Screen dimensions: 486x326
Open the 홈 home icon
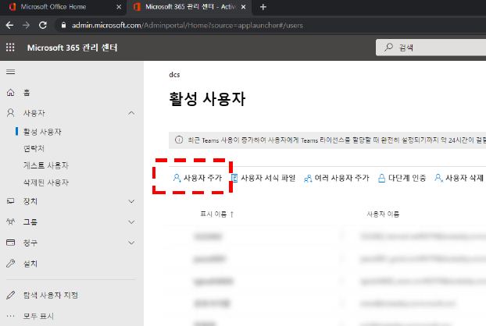10,93
